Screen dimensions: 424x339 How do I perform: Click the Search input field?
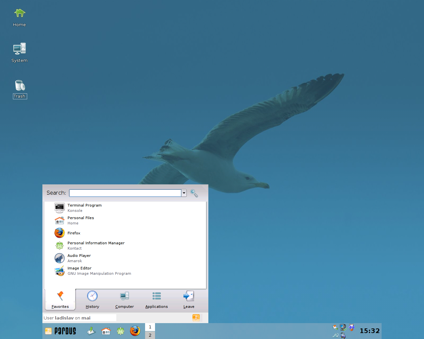pyautogui.click(x=125, y=193)
